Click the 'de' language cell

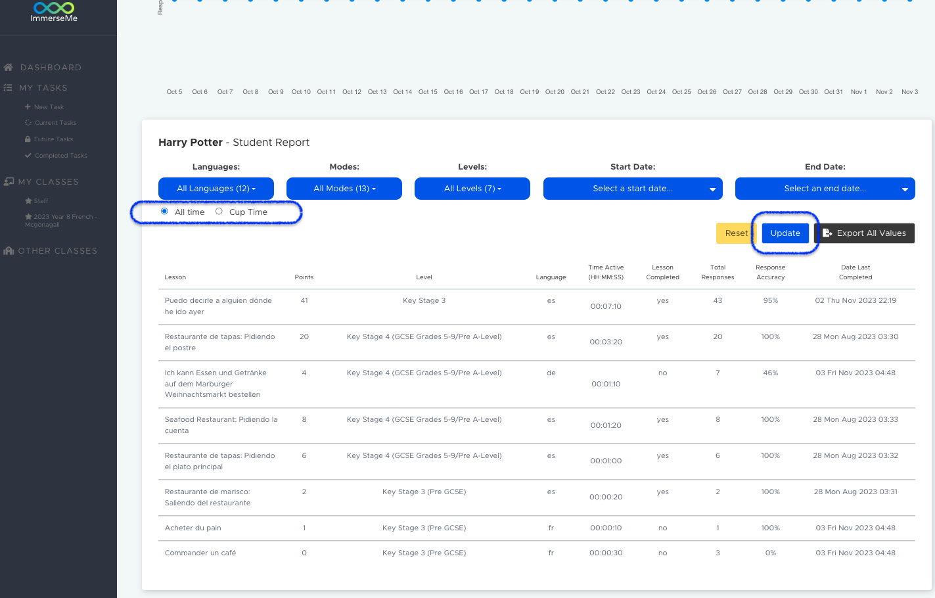(551, 373)
